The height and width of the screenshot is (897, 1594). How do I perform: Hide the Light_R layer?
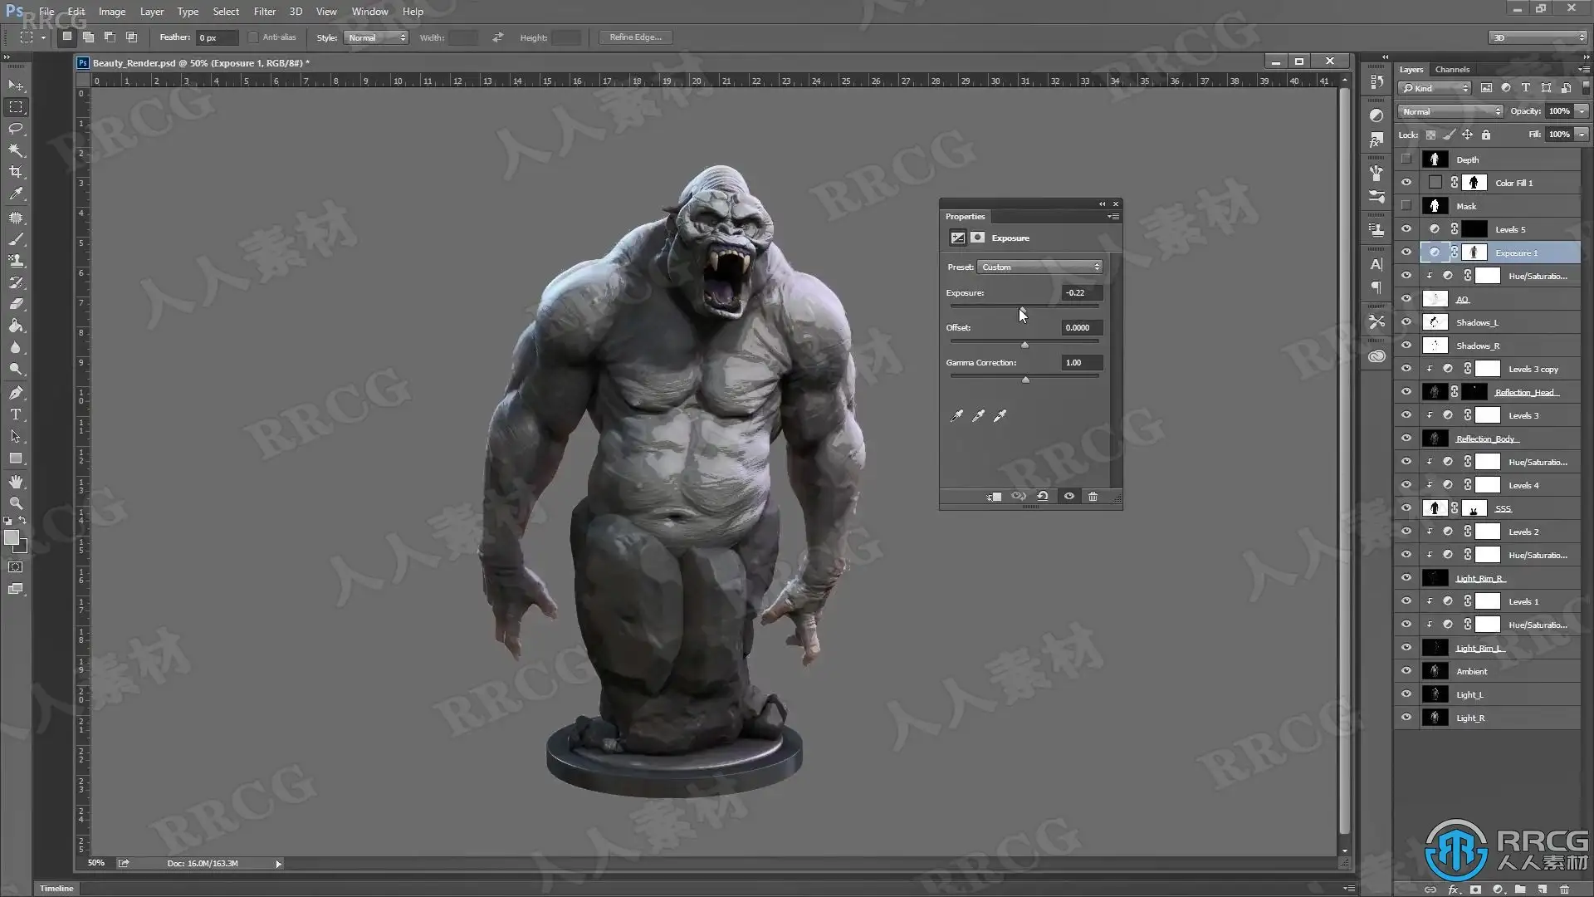1406,718
